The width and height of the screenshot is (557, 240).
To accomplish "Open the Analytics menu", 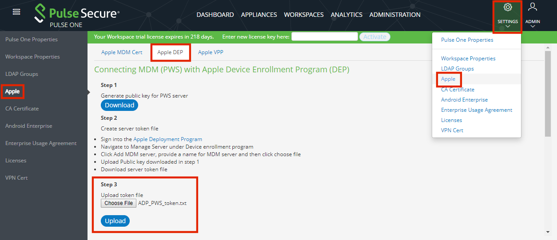I will pos(346,15).
